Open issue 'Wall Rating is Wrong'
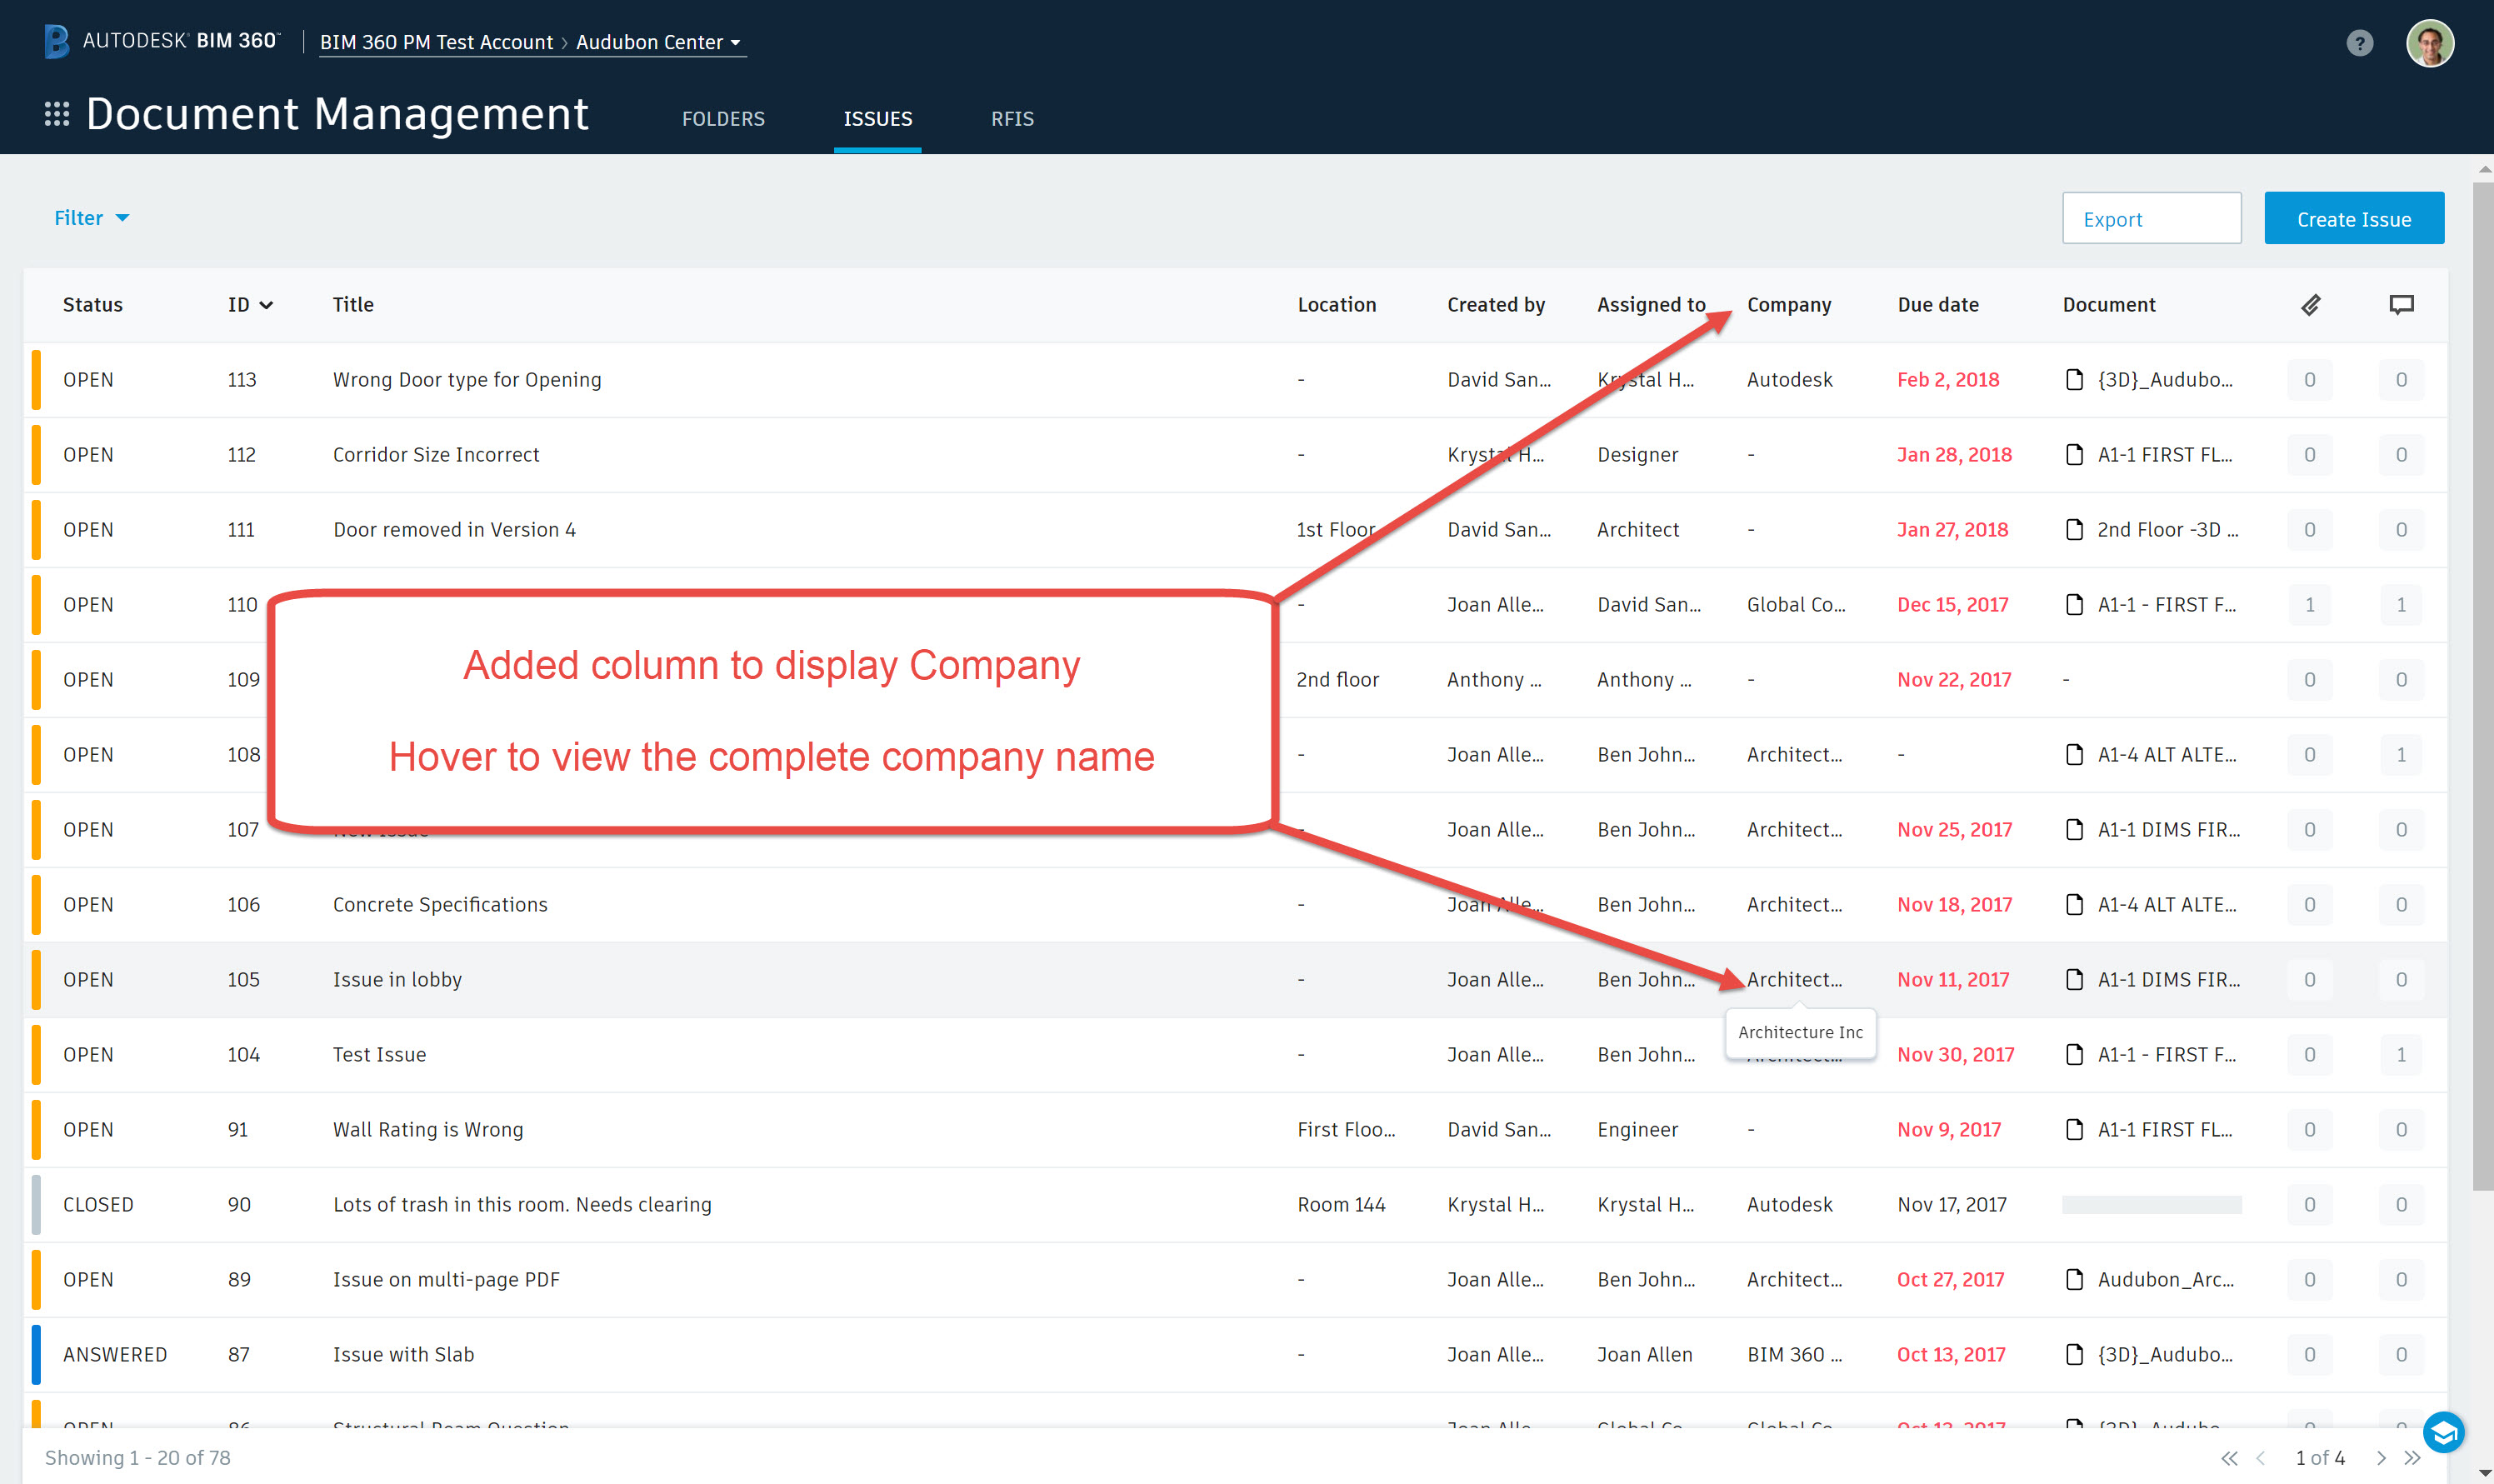 point(428,1130)
